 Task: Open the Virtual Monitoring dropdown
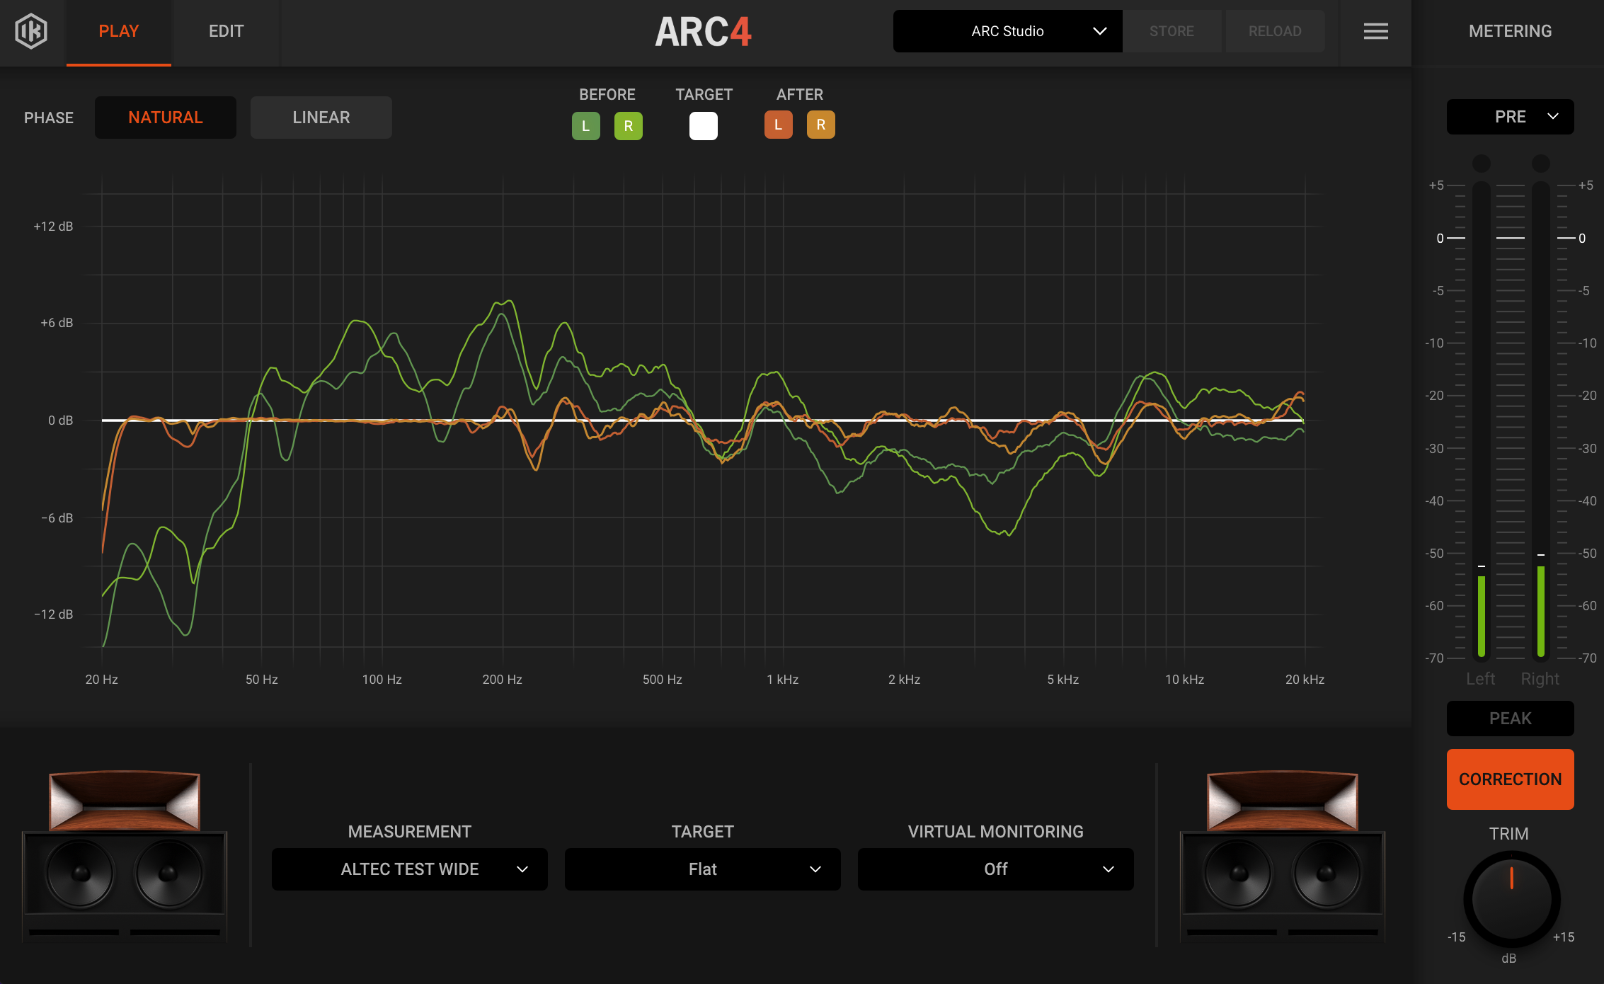pos(995,869)
